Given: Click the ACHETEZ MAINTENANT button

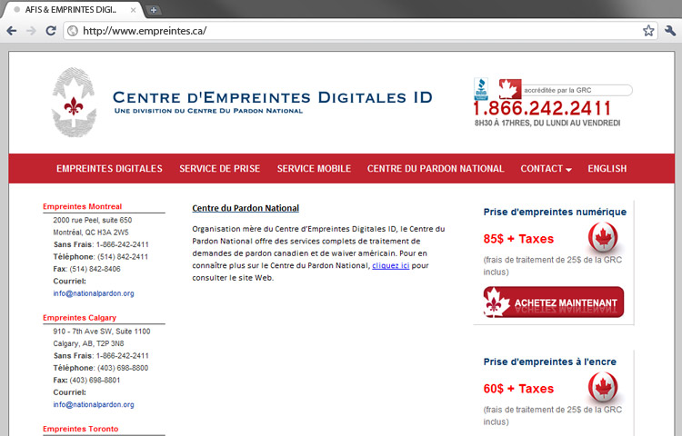Looking at the screenshot, I should pyautogui.click(x=554, y=302).
